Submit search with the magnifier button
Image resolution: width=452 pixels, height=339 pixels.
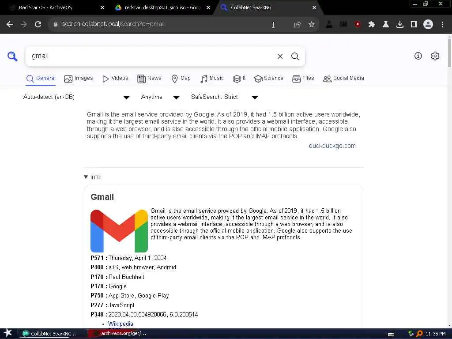click(x=295, y=56)
